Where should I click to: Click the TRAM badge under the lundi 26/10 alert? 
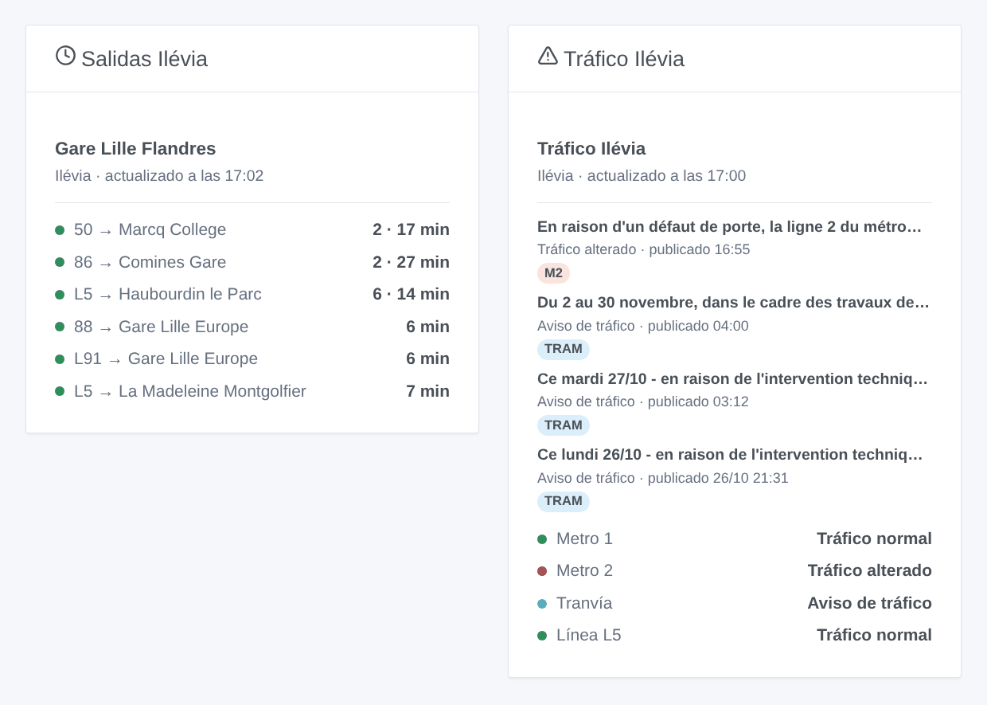[564, 501]
